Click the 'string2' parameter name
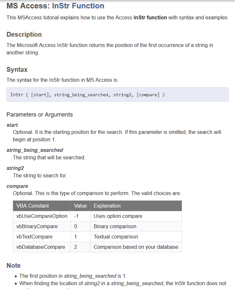 pyautogui.click(x=15, y=168)
